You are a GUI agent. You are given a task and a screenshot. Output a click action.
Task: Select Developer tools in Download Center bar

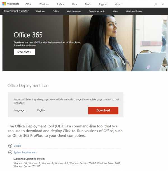pyautogui.click(x=97, y=11)
